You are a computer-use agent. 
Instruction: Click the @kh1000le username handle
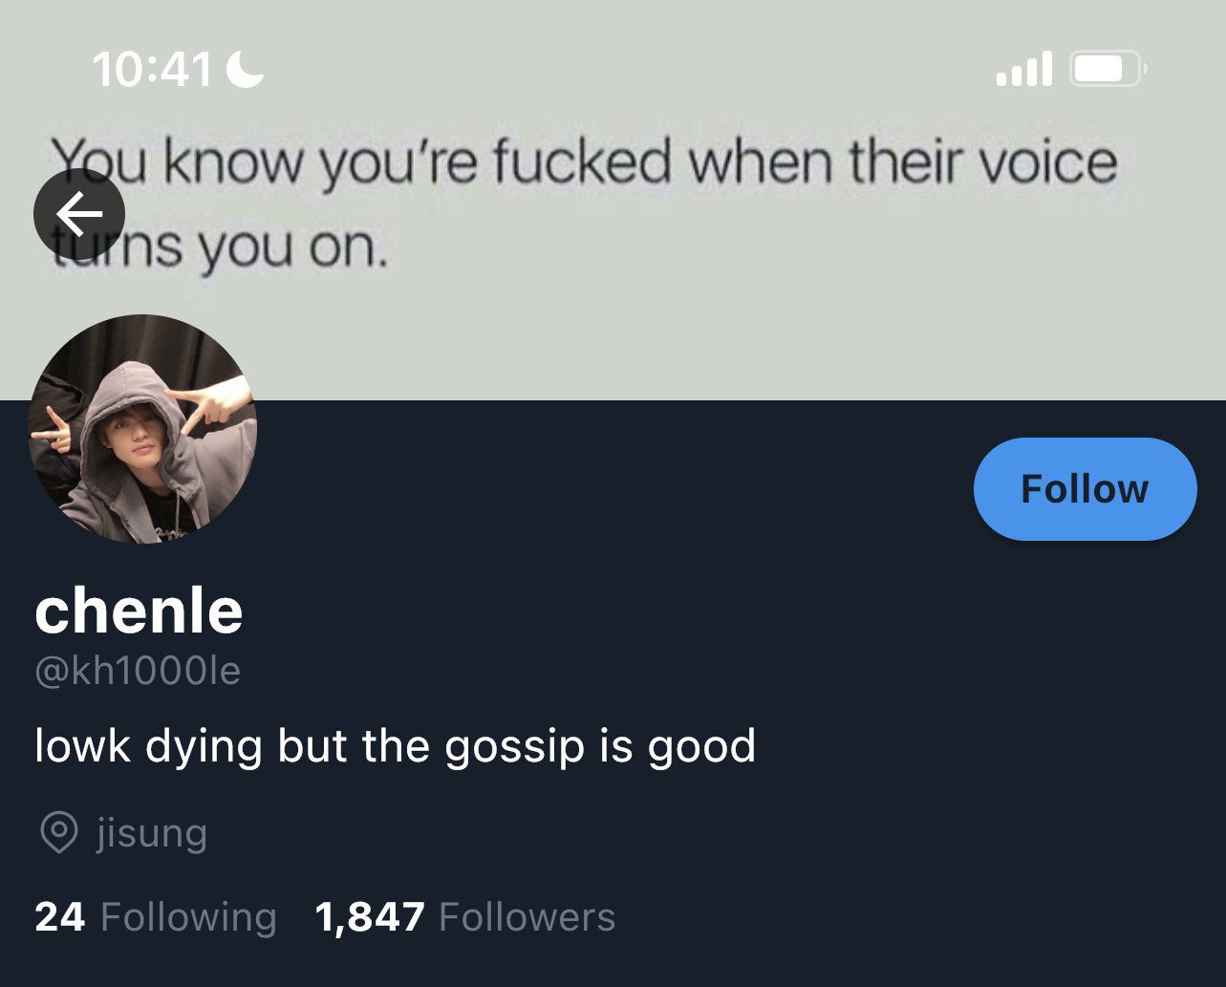pyautogui.click(x=138, y=671)
